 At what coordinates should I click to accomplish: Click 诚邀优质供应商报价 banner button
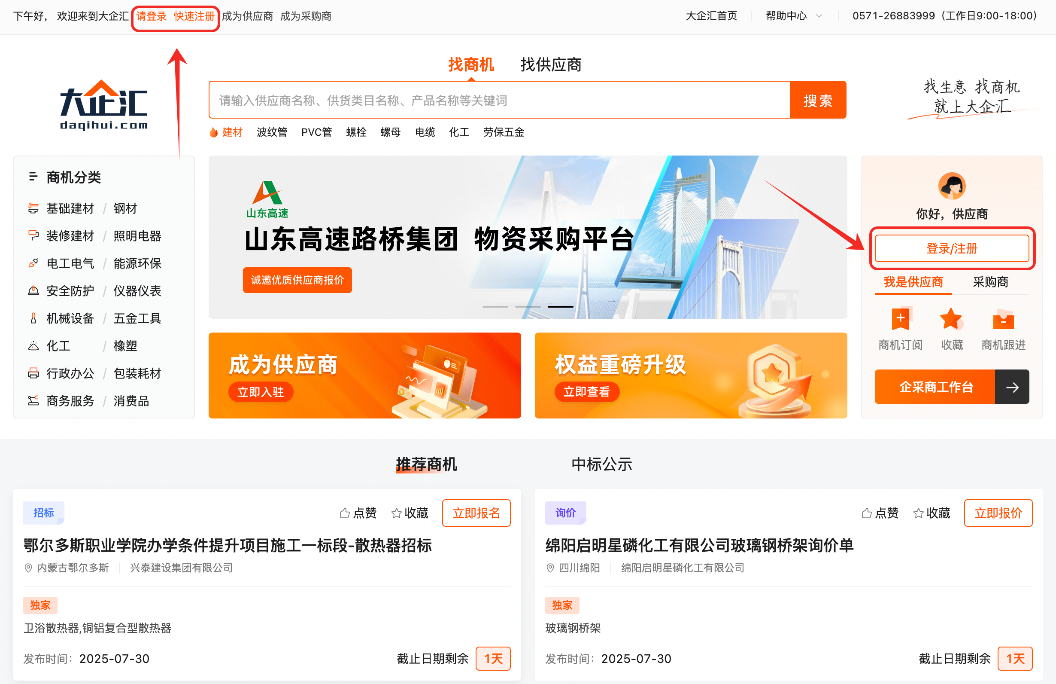tap(297, 280)
